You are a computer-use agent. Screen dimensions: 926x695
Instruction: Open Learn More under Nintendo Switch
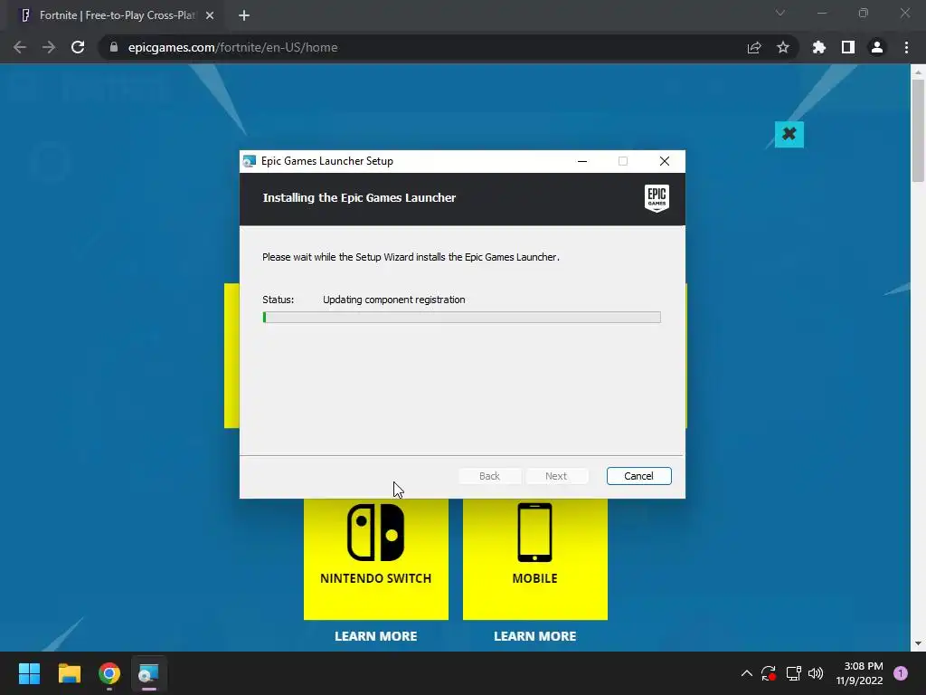point(375,636)
